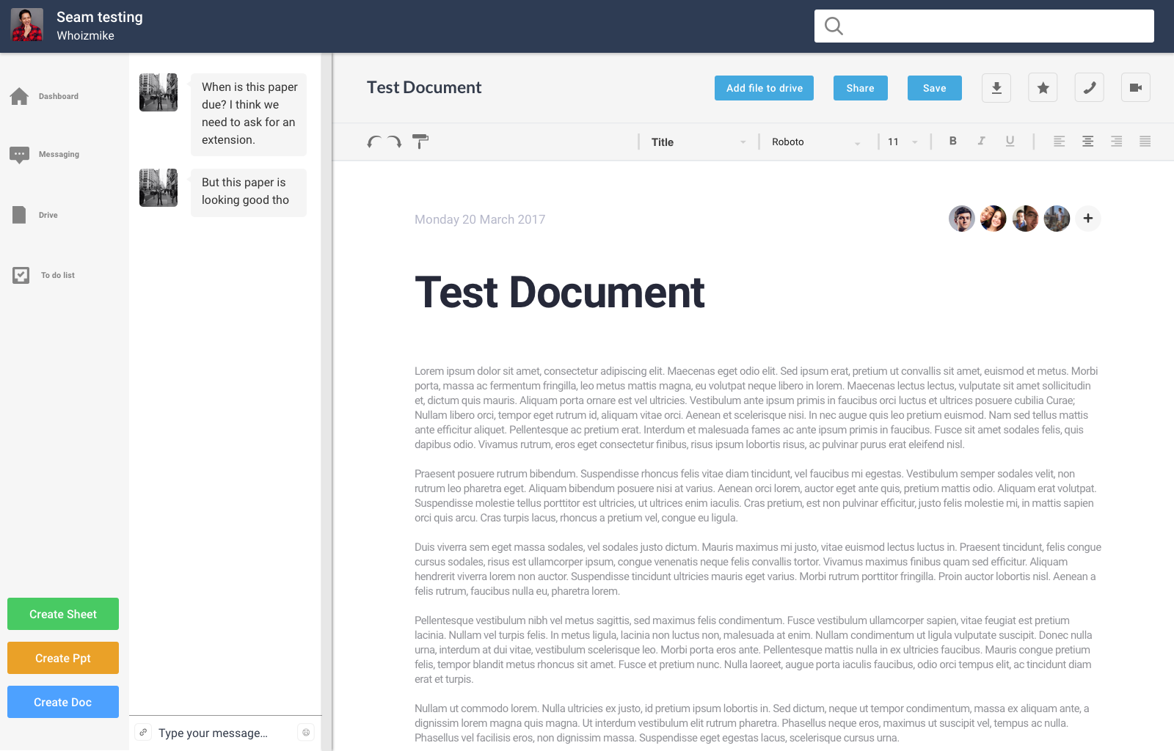Save the document
The image size is (1174, 751).
tap(934, 88)
